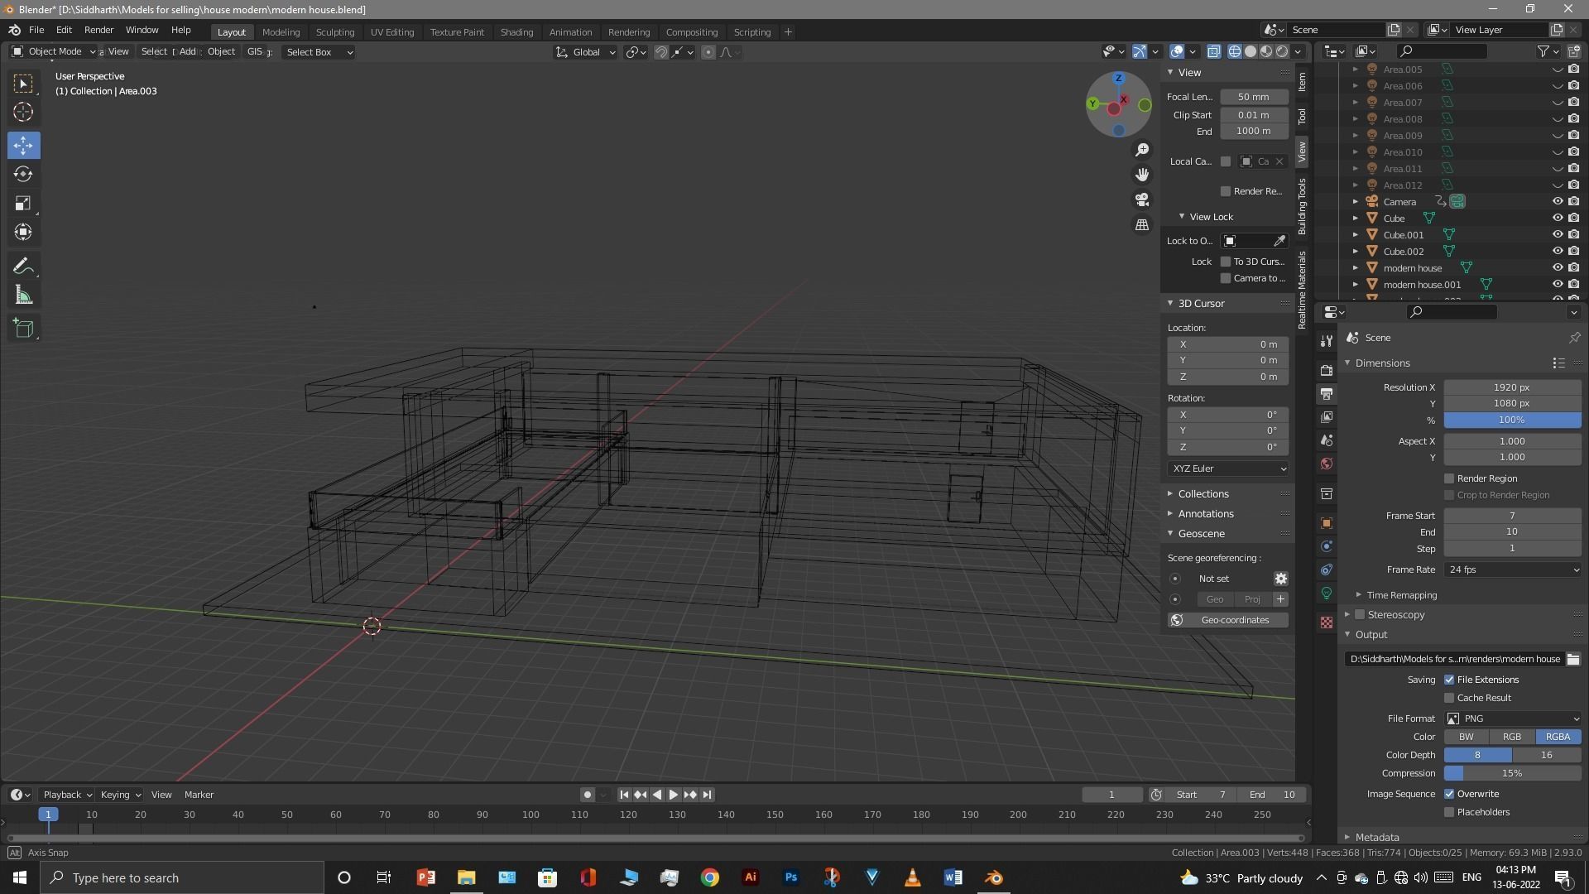Switch to the Modeling workspace tab
The height and width of the screenshot is (894, 1589).
pos(281,32)
